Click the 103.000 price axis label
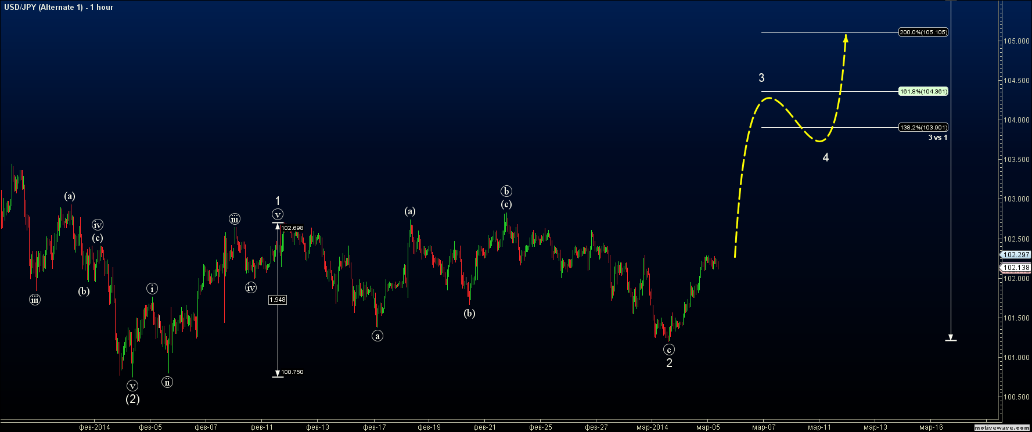1032x432 pixels. 1017,199
